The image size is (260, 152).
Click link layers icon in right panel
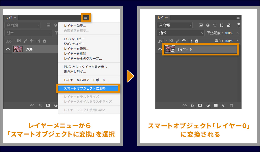coord(184,105)
